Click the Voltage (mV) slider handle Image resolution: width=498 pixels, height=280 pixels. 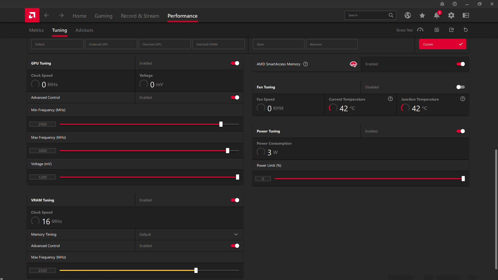coord(238,177)
